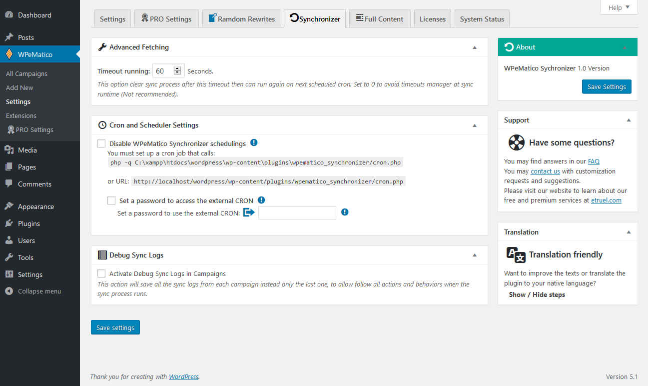Enable Disable WPeMatico Synchronizer schedulings checkbox
648x386 pixels.
101,143
